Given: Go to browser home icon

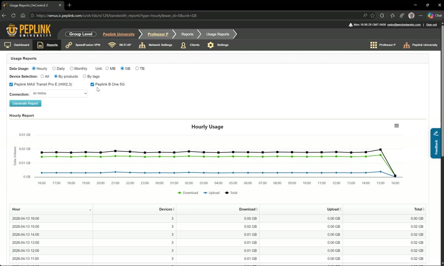Looking at the screenshot, I should pyautogui.click(x=23, y=16).
